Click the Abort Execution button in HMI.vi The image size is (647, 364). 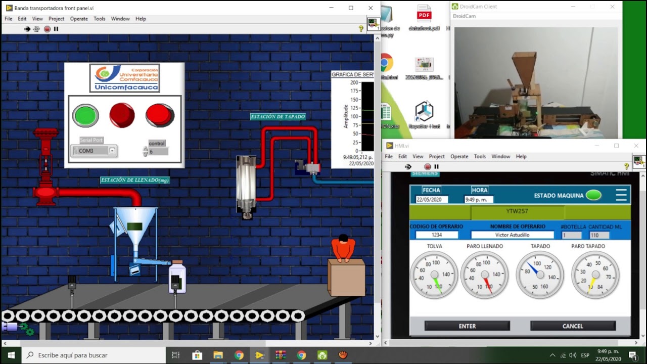click(428, 167)
